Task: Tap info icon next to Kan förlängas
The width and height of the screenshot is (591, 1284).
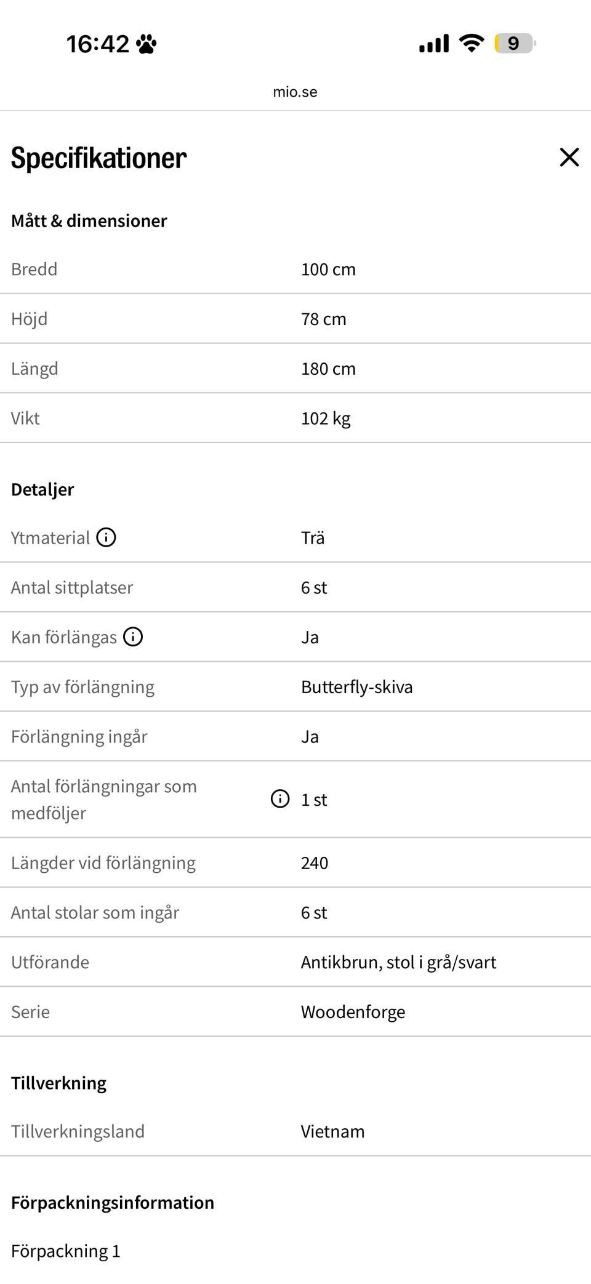Action: coord(133,636)
